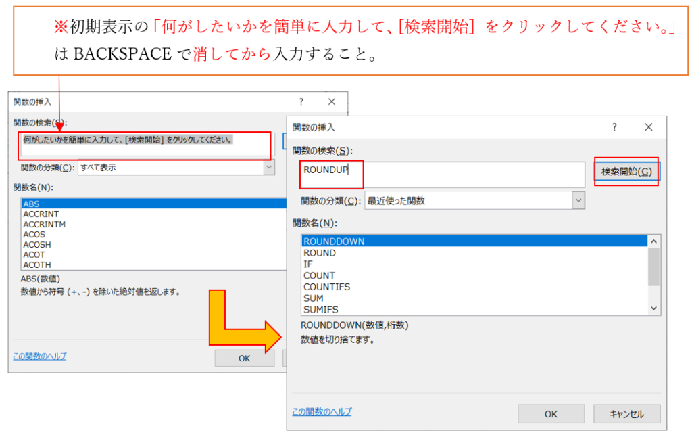Screen dimensions: 692x439
Task: Open この関数のヘルプ link in the front dialog
Action: pos(322,412)
